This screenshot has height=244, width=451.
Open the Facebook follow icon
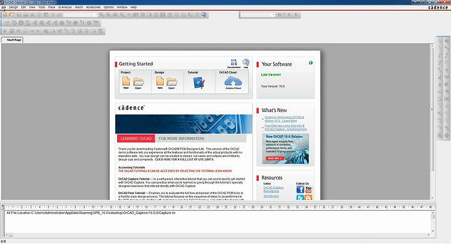pyautogui.click(x=300, y=190)
